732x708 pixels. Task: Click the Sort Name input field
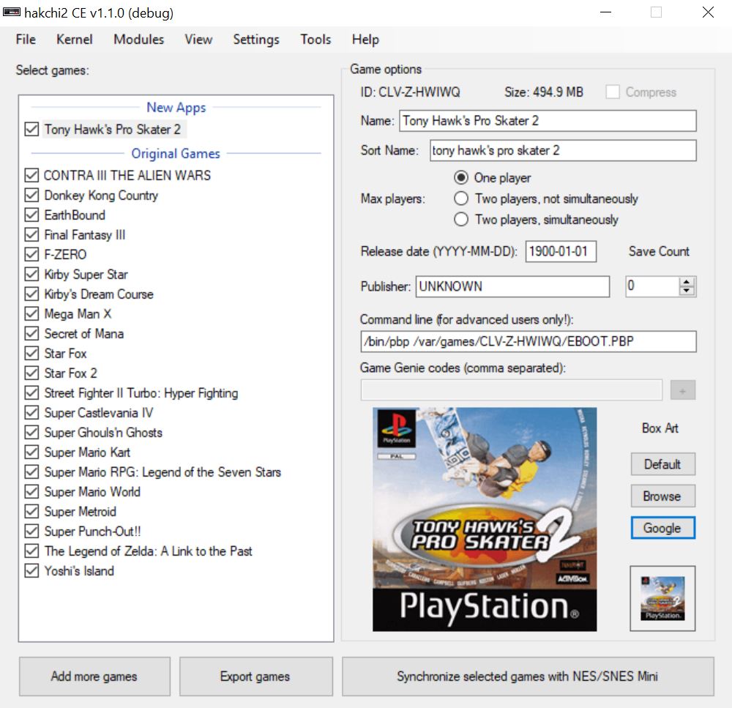pos(563,150)
